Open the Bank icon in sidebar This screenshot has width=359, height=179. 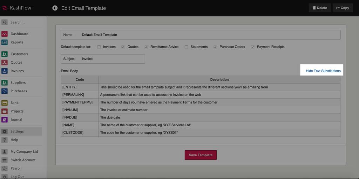click(5, 103)
